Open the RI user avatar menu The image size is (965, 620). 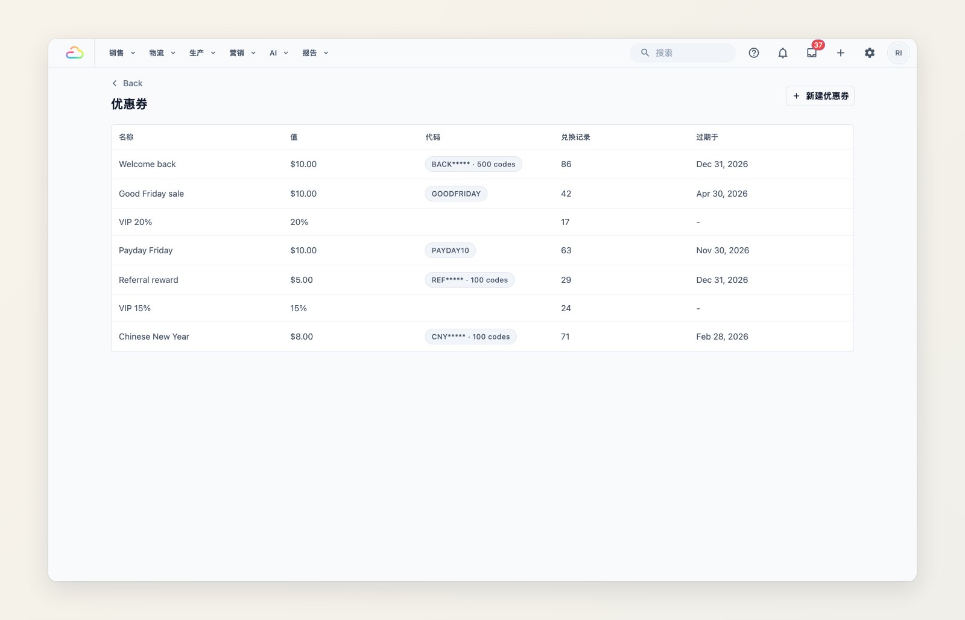tap(899, 53)
